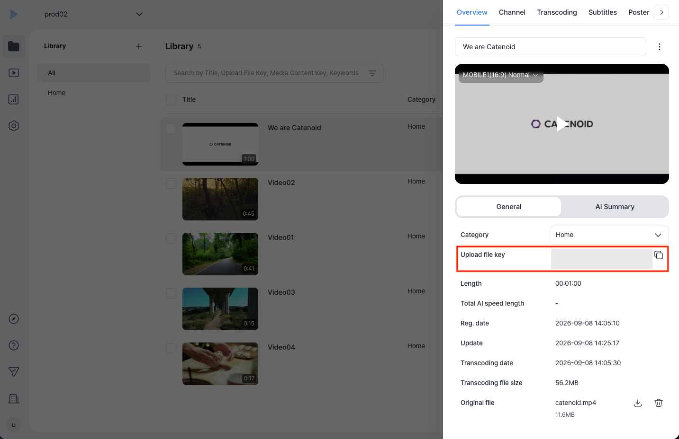Copy the upload file key

tap(659, 255)
